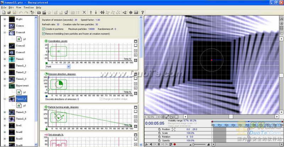Click the dark folder library toolbar icon

(39, 12)
